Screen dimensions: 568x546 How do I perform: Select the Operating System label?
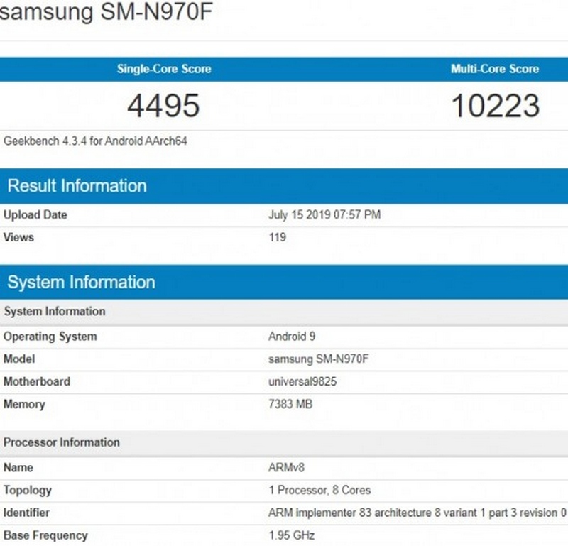point(50,337)
